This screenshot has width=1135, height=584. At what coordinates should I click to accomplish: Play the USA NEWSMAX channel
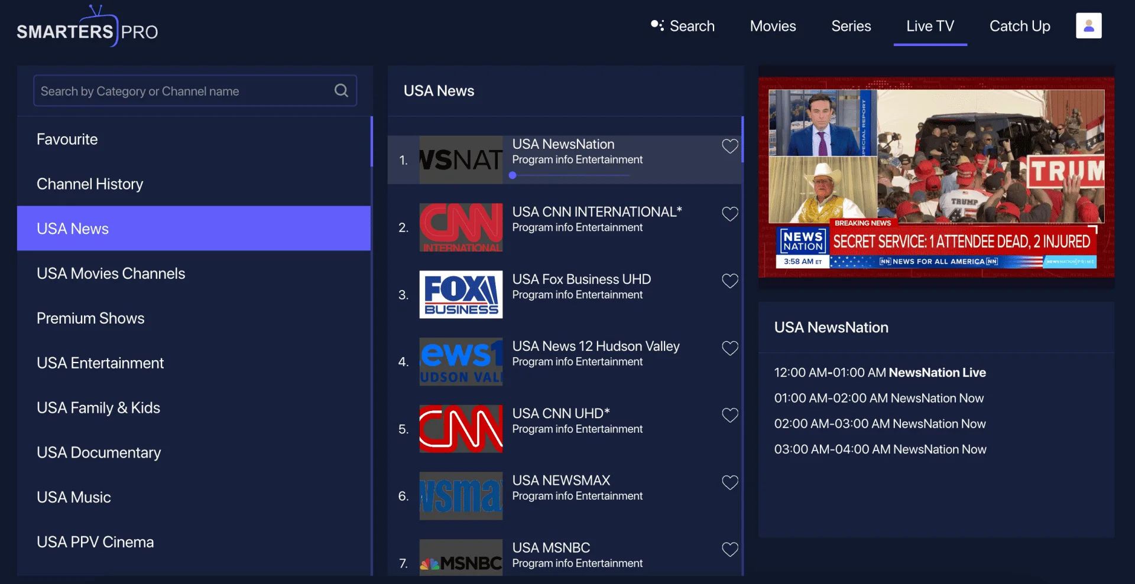(564, 496)
